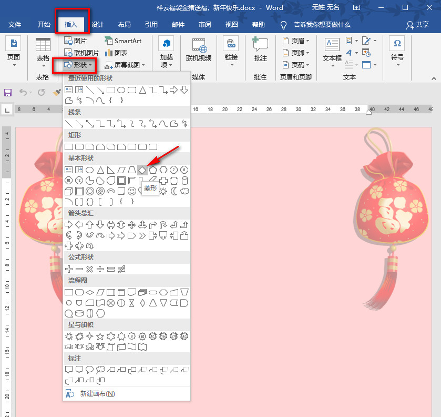Expand the Text Box (文本框) dropdown
The width and height of the screenshot is (441, 417).
coord(332,53)
